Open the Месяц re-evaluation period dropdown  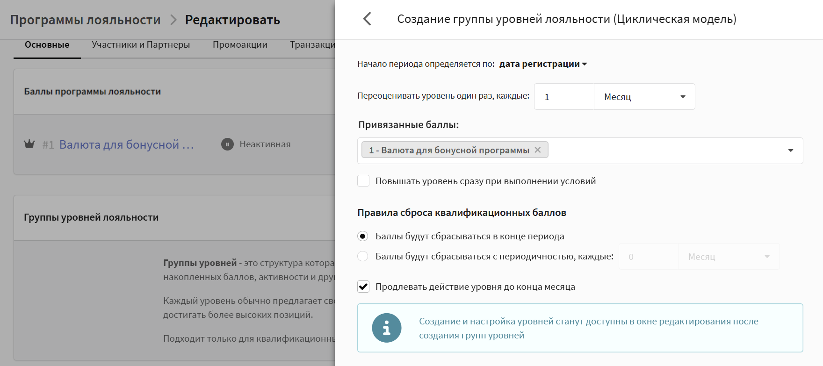(x=644, y=97)
